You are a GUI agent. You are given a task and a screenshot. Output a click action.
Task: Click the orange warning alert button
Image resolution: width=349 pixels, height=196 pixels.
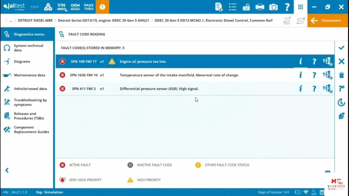(102, 7)
